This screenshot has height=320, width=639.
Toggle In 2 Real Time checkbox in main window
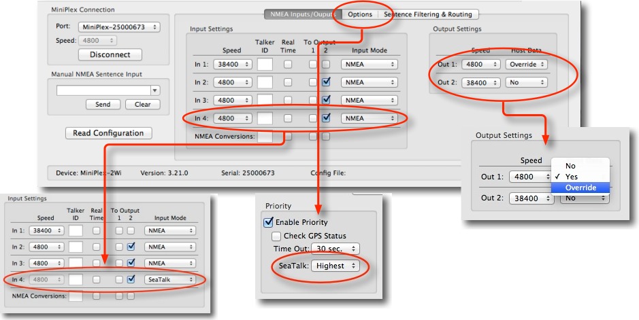pos(288,82)
